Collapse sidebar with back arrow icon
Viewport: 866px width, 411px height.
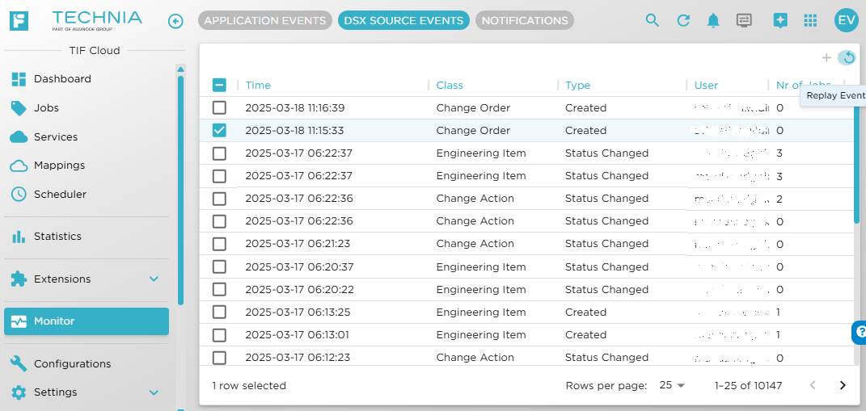175,21
